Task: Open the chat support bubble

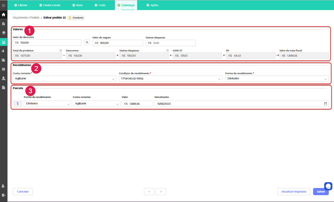Action: [x=328, y=186]
